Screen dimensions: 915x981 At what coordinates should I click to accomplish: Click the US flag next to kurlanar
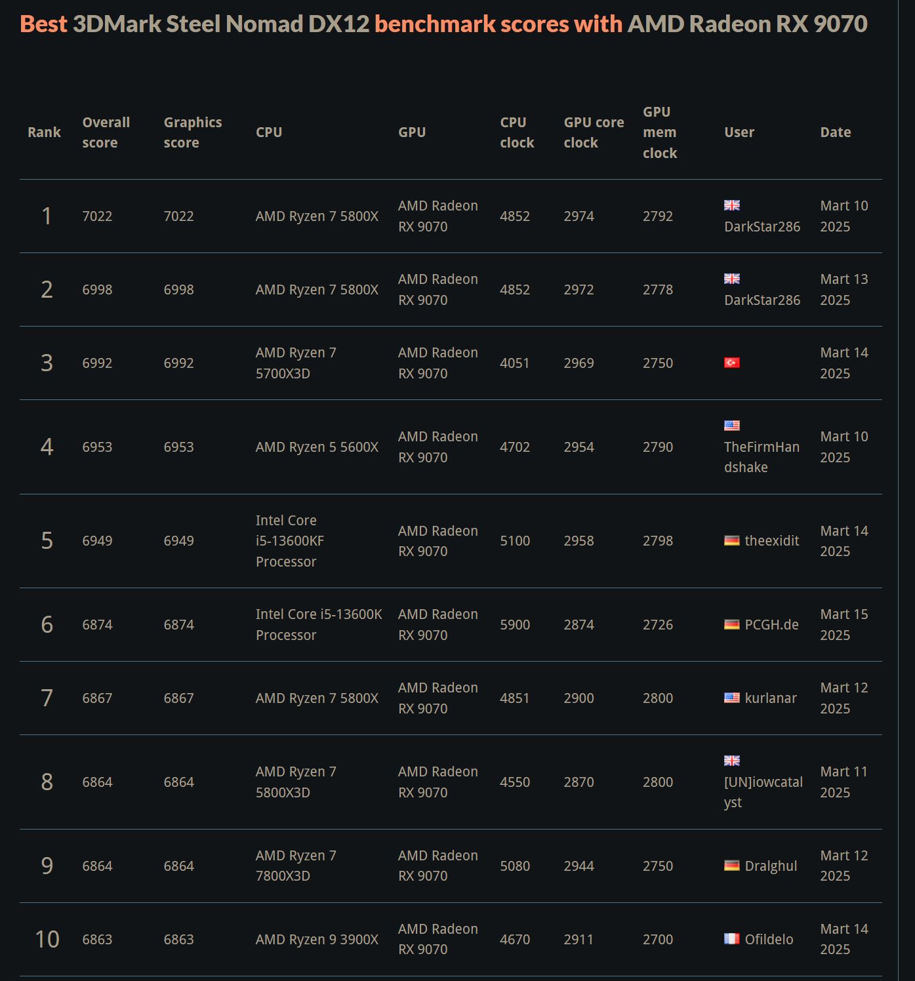pos(731,698)
